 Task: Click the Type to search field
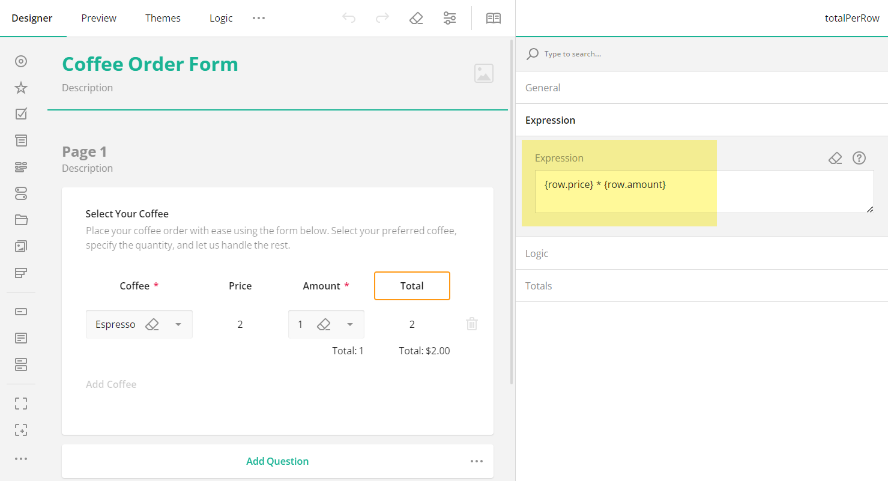pos(600,53)
